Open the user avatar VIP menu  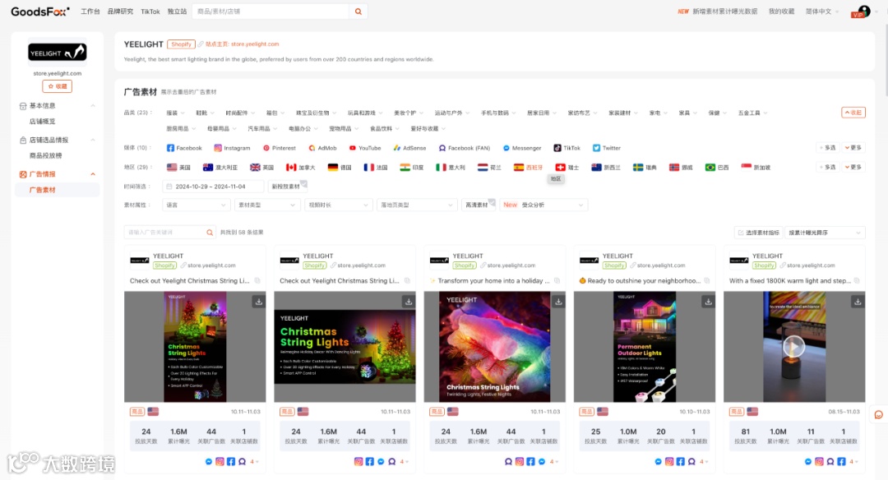coord(862,12)
